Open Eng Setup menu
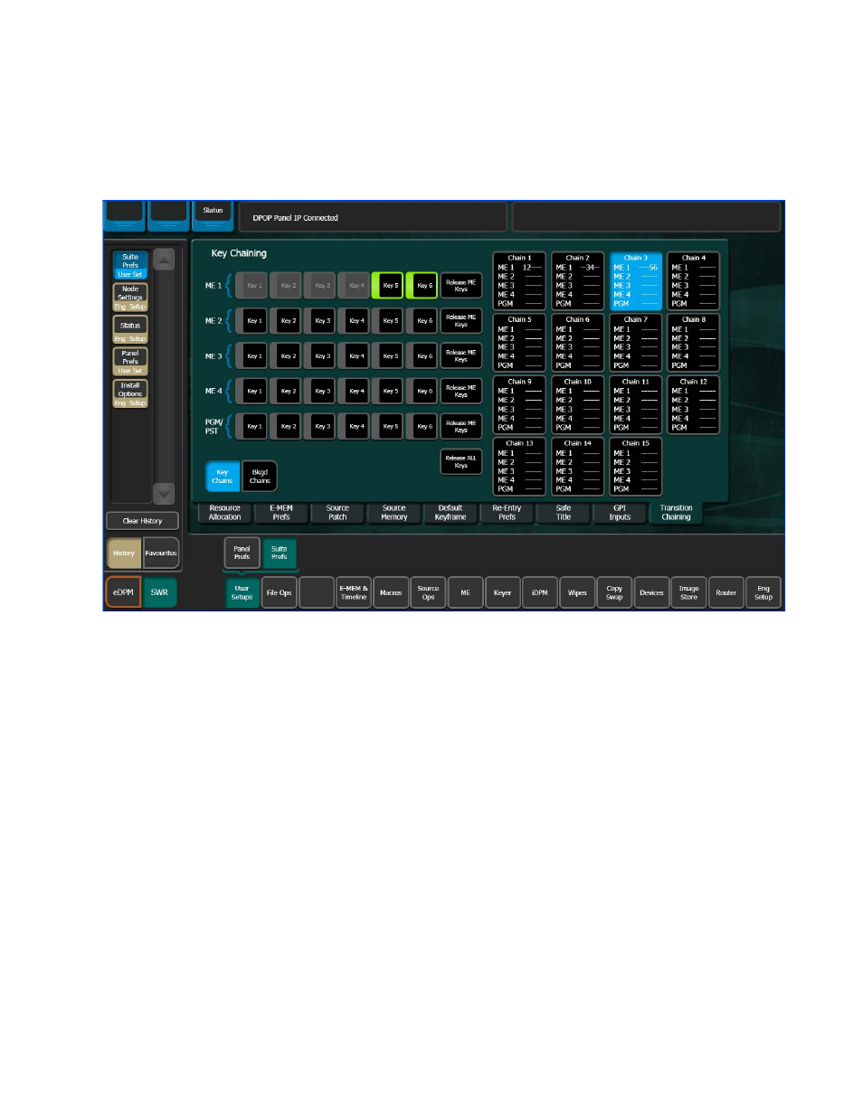This screenshot has height=1117, width=863. pos(763,592)
